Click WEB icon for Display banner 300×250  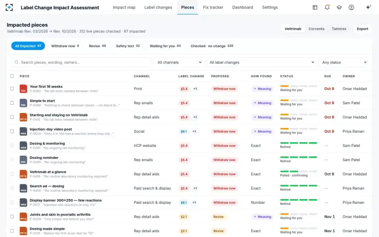(x=23, y=203)
